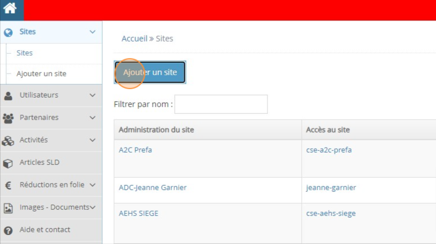The image size is (436, 244).
Task: Open the A2C Prefa site administration link
Action: point(135,150)
